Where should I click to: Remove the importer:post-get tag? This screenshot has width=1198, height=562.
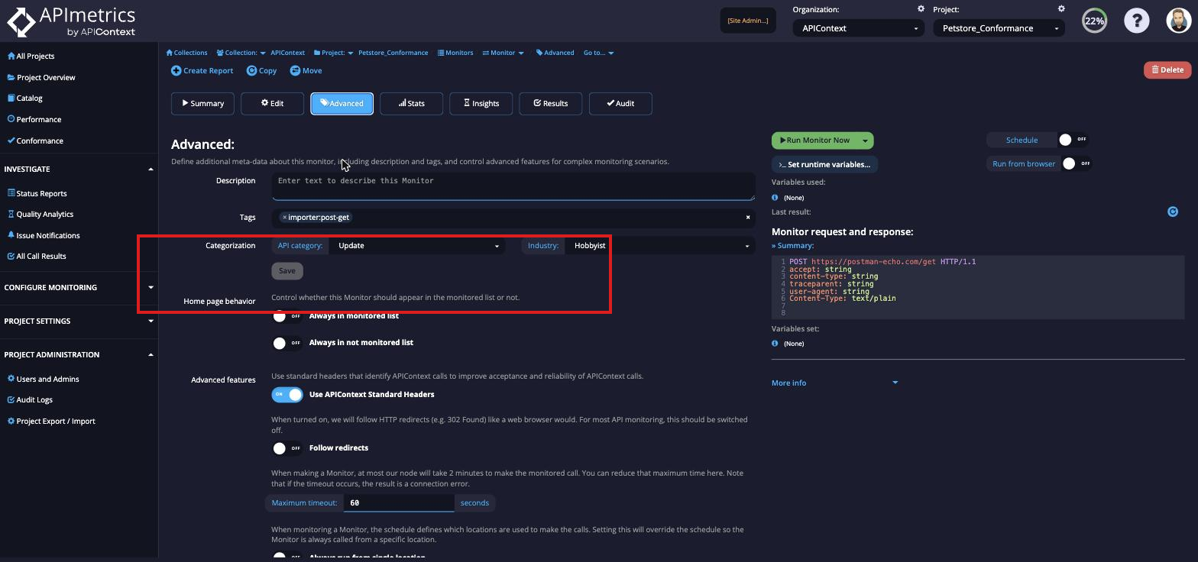(x=284, y=218)
